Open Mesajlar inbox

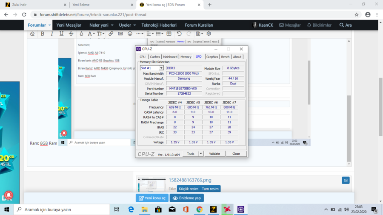coord(290,25)
